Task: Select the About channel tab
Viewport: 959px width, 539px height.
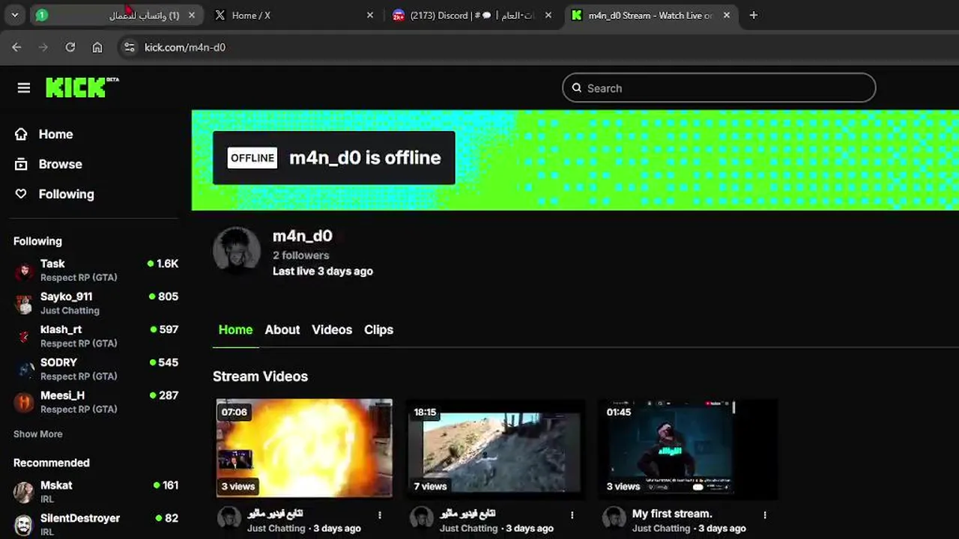Action: coord(282,329)
